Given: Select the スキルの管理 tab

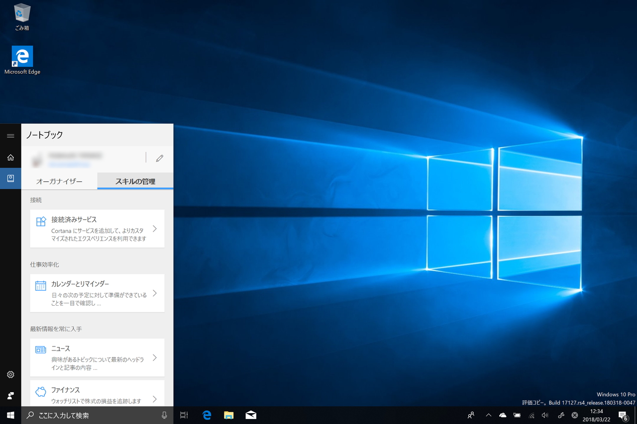Looking at the screenshot, I should point(135,181).
